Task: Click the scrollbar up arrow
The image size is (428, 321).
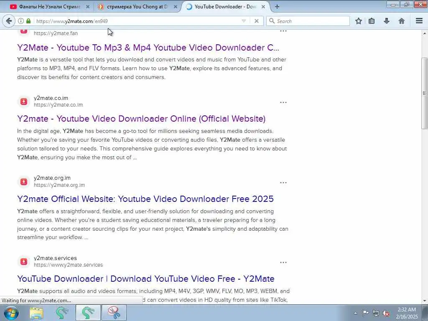Action: click(x=424, y=33)
